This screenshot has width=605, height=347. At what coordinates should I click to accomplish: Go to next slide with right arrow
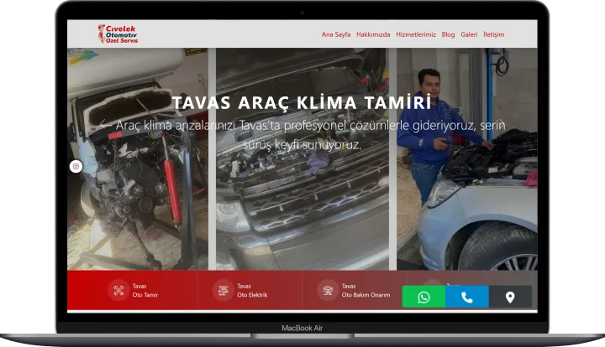point(501,124)
